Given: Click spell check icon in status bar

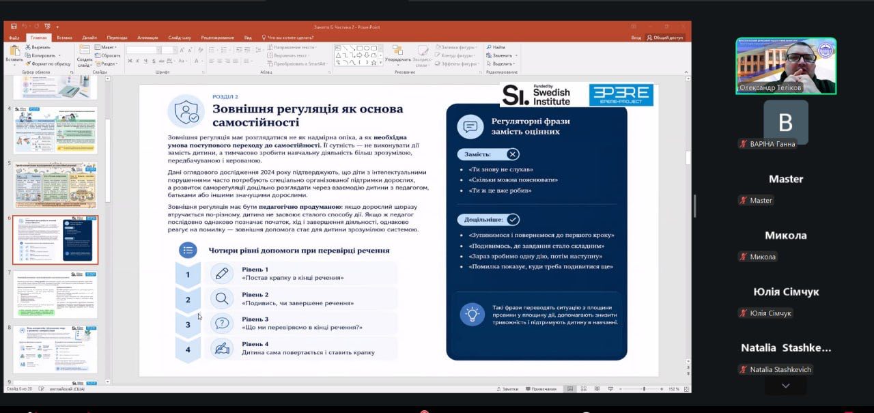Looking at the screenshot, I should tap(42, 388).
